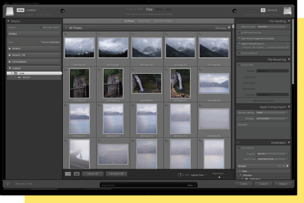Uncheck the first cloudy mountain photo
The image size is (304, 203).
(66, 34)
